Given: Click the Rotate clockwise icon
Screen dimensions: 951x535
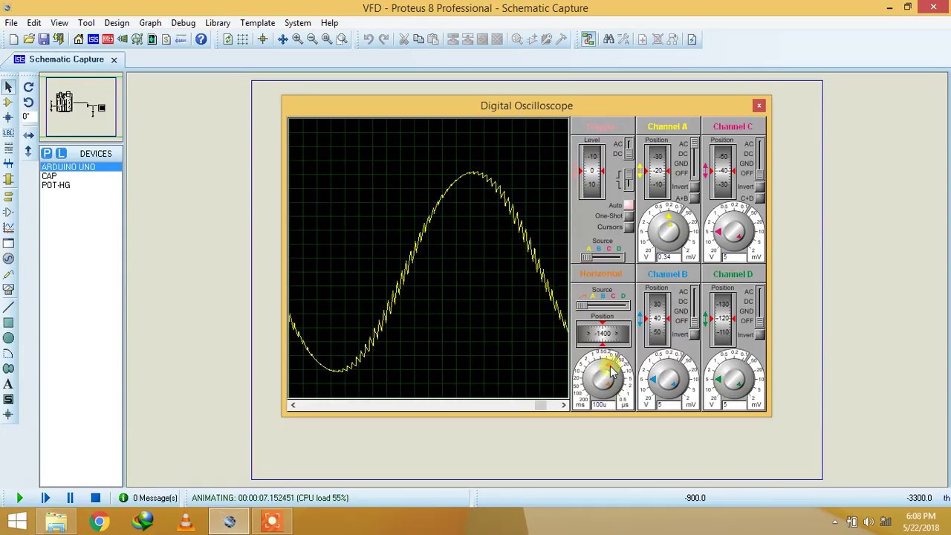Looking at the screenshot, I should coord(28,87).
